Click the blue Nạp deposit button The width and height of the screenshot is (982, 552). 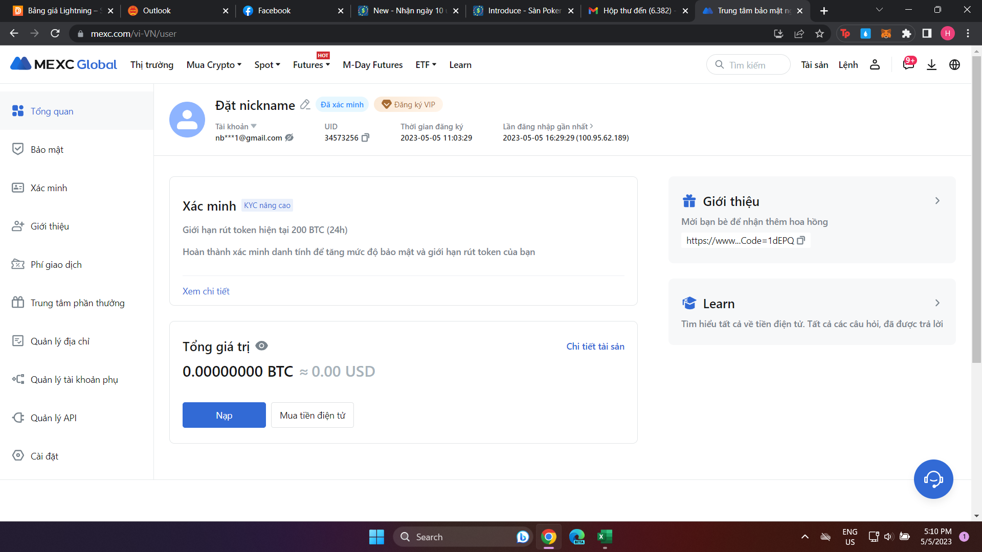click(x=224, y=415)
